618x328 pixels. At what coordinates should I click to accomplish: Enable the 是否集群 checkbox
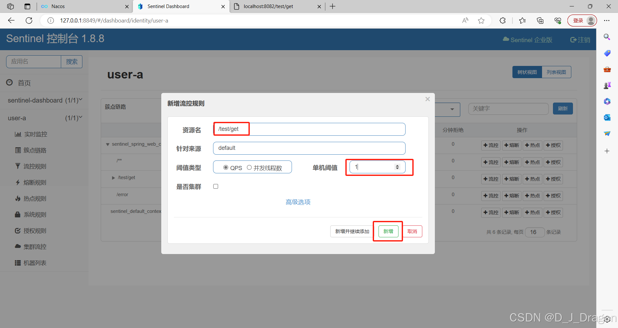coord(216,186)
